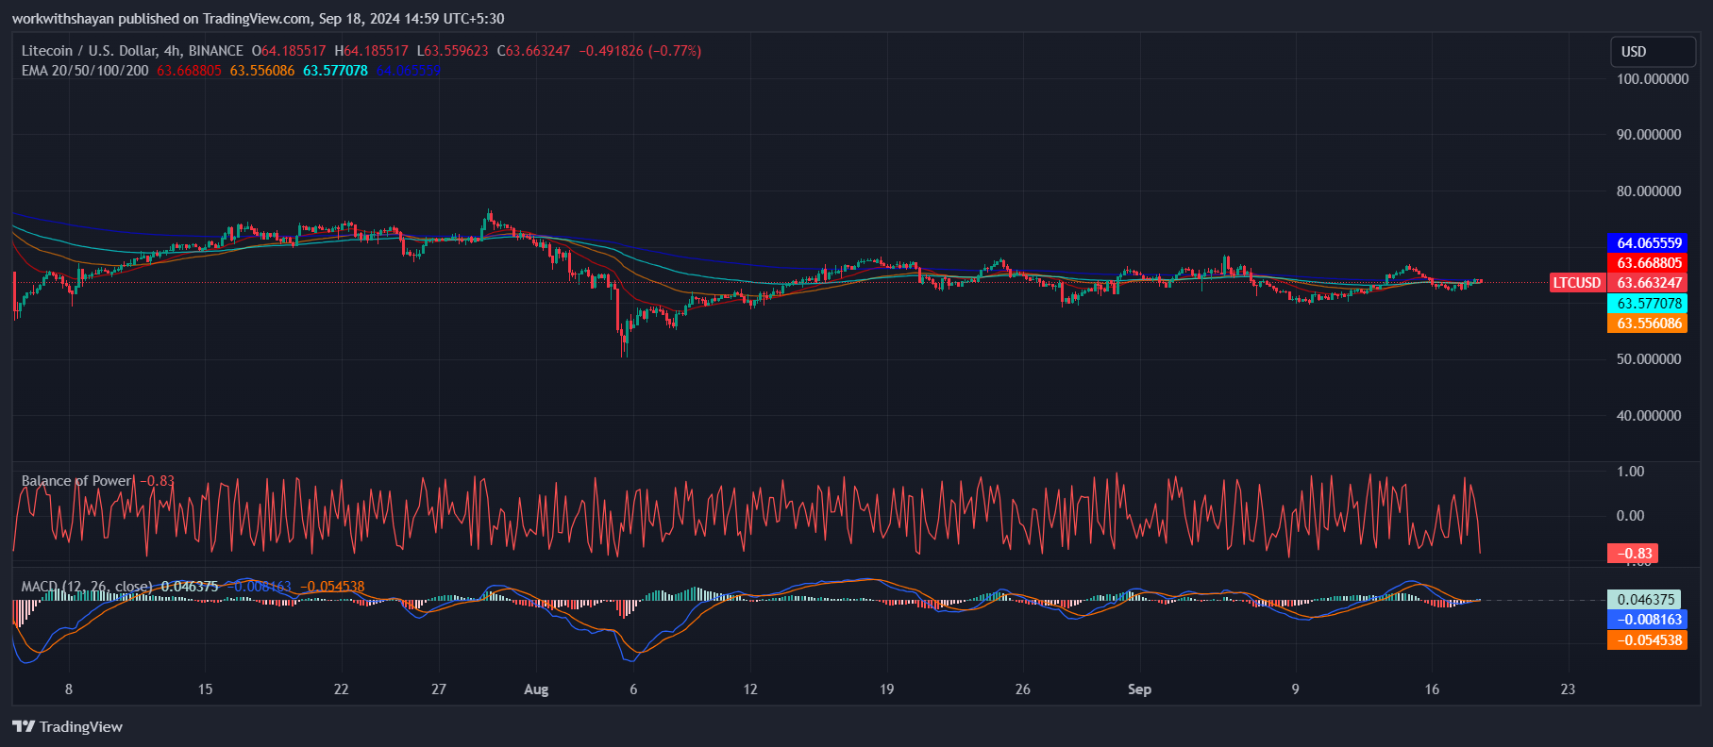Click the Sep label on the time axis

(x=1139, y=689)
